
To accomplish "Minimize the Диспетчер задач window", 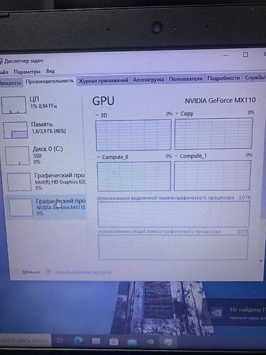I will click(226, 55).
